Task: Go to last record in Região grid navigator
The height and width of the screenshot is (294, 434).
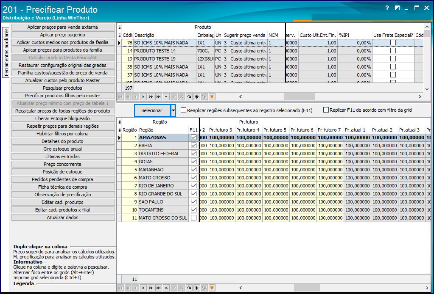Action: pyautogui.click(x=158, y=288)
